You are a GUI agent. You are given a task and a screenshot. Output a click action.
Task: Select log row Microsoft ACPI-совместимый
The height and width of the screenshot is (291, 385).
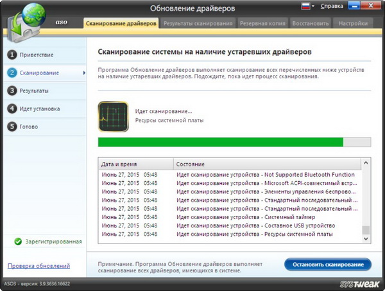click(x=230, y=183)
